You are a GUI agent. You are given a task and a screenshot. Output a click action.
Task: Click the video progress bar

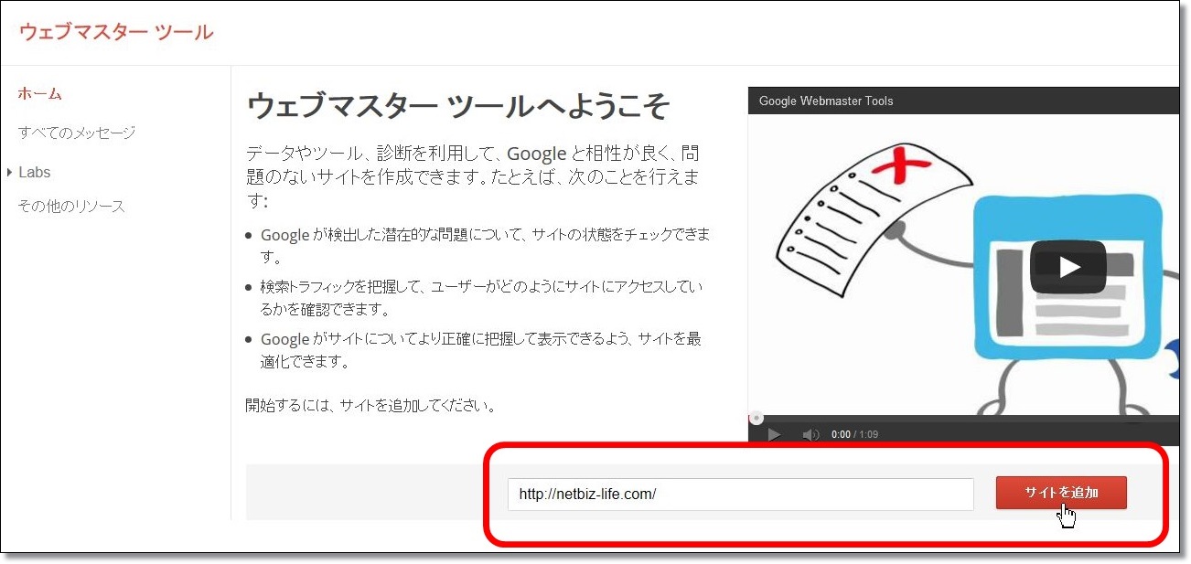pos(964,419)
